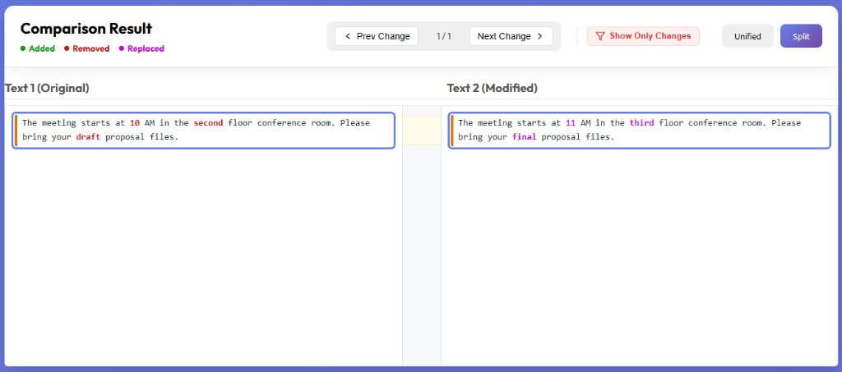Viewport: 842px width, 372px height.
Task: Switch to Unified view
Action: (747, 36)
